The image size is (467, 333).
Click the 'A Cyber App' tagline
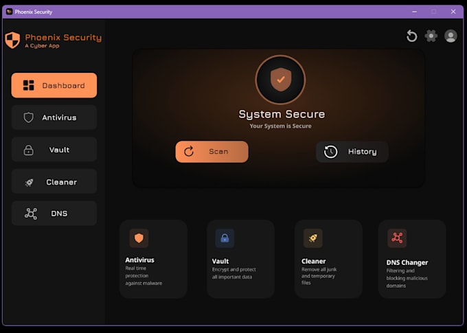[x=42, y=46]
